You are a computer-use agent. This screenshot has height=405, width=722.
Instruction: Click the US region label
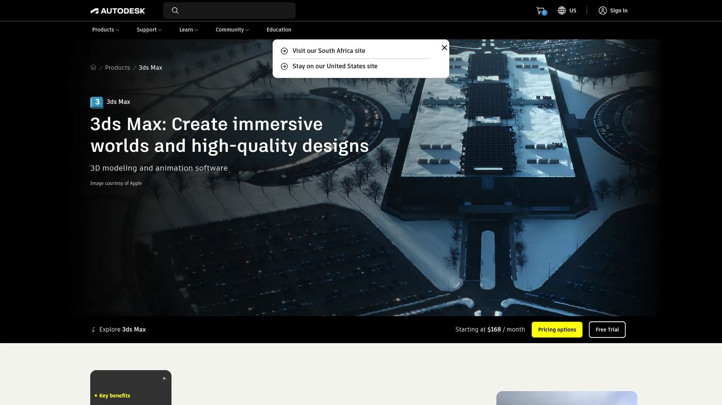point(573,10)
